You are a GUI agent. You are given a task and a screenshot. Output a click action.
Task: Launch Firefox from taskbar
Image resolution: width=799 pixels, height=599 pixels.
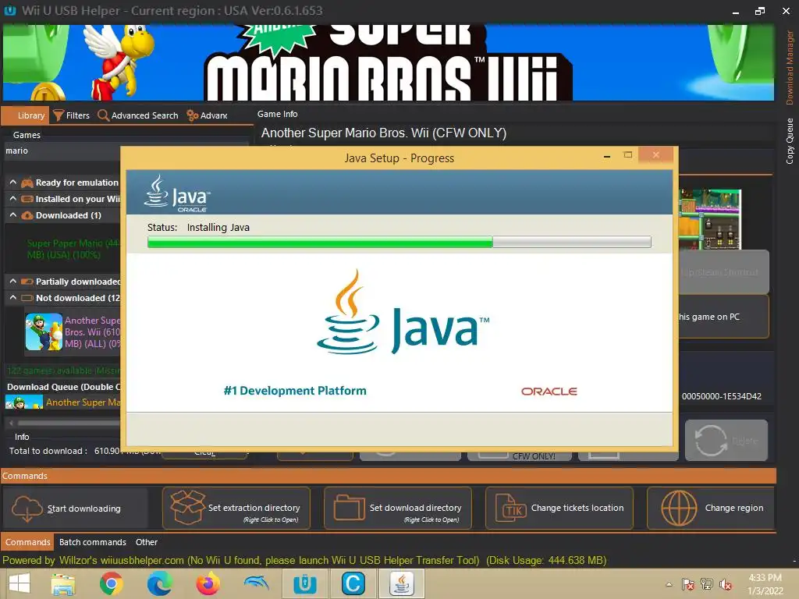[208, 583]
